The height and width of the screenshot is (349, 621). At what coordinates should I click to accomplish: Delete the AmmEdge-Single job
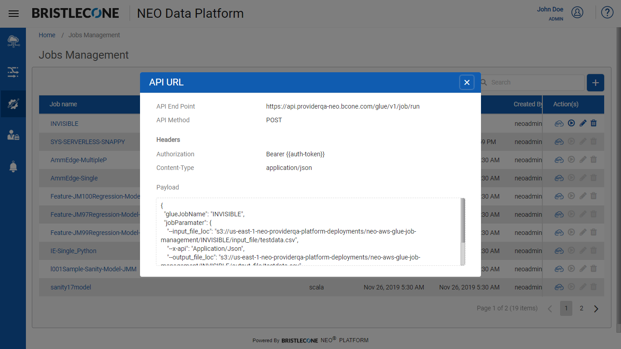(x=593, y=178)
